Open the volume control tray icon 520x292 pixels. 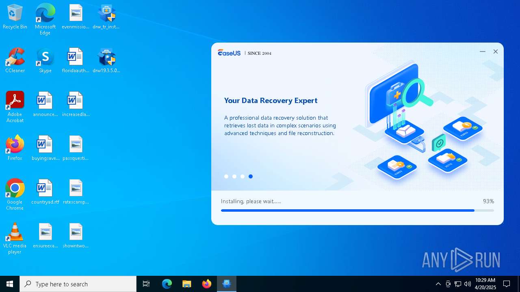pos(468,284)
